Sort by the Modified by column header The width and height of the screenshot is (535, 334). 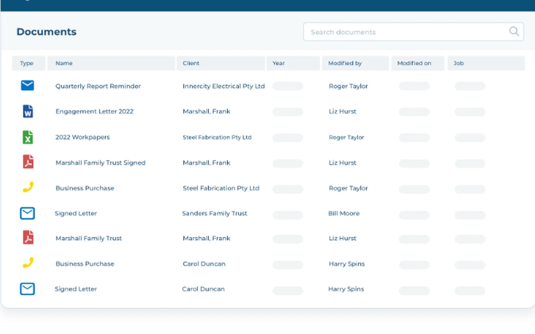coord(355,63)
